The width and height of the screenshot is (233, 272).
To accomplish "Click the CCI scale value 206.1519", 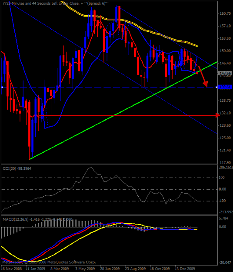I will (x=226, y=168).
